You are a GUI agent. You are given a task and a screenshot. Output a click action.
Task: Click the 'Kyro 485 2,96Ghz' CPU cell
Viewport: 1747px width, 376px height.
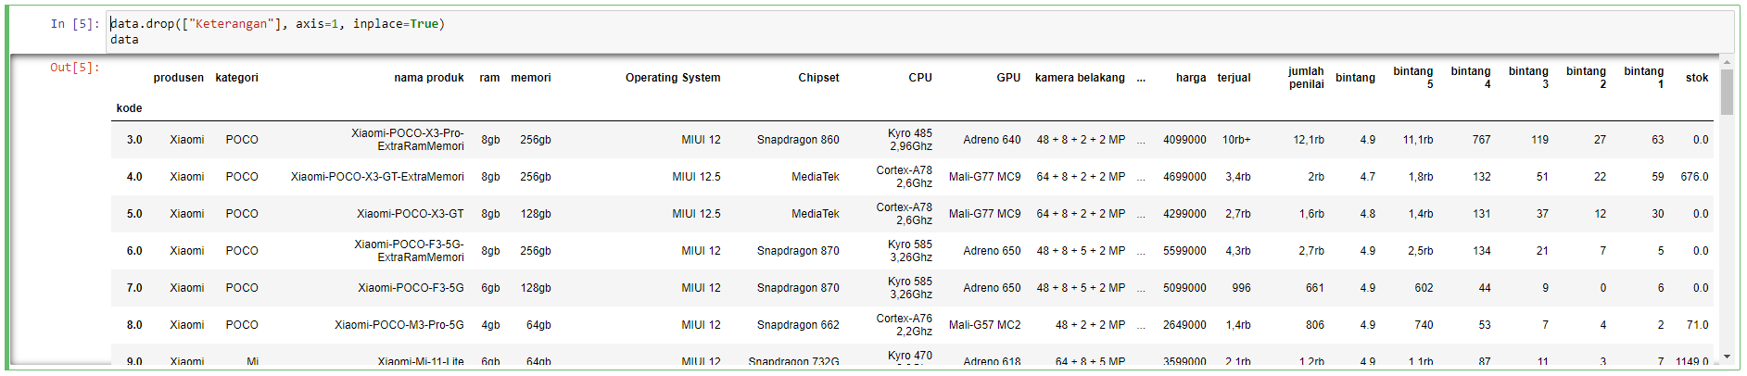pyautogui.click(x=910, y=140)
